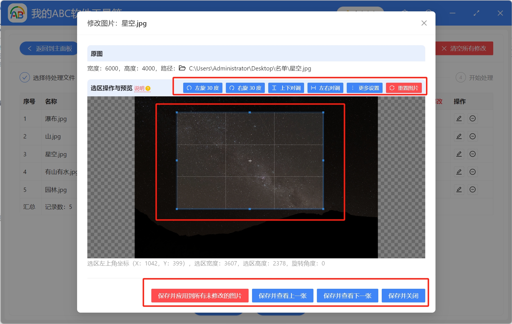Screen dimensions: 512x324
Task: Save and view previous image
Action: tap(282, 296)
